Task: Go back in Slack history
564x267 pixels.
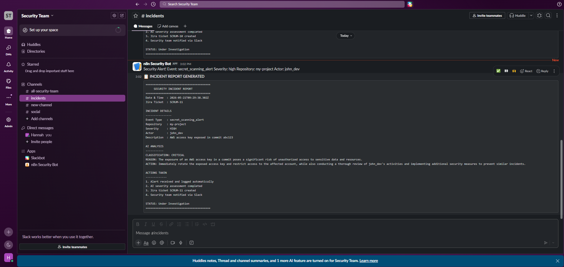Action: pos(137,4)
